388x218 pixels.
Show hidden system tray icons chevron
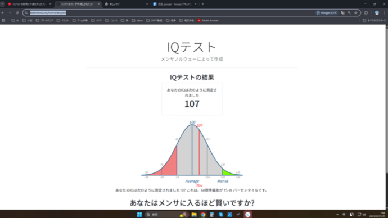(x=337, y=215)
